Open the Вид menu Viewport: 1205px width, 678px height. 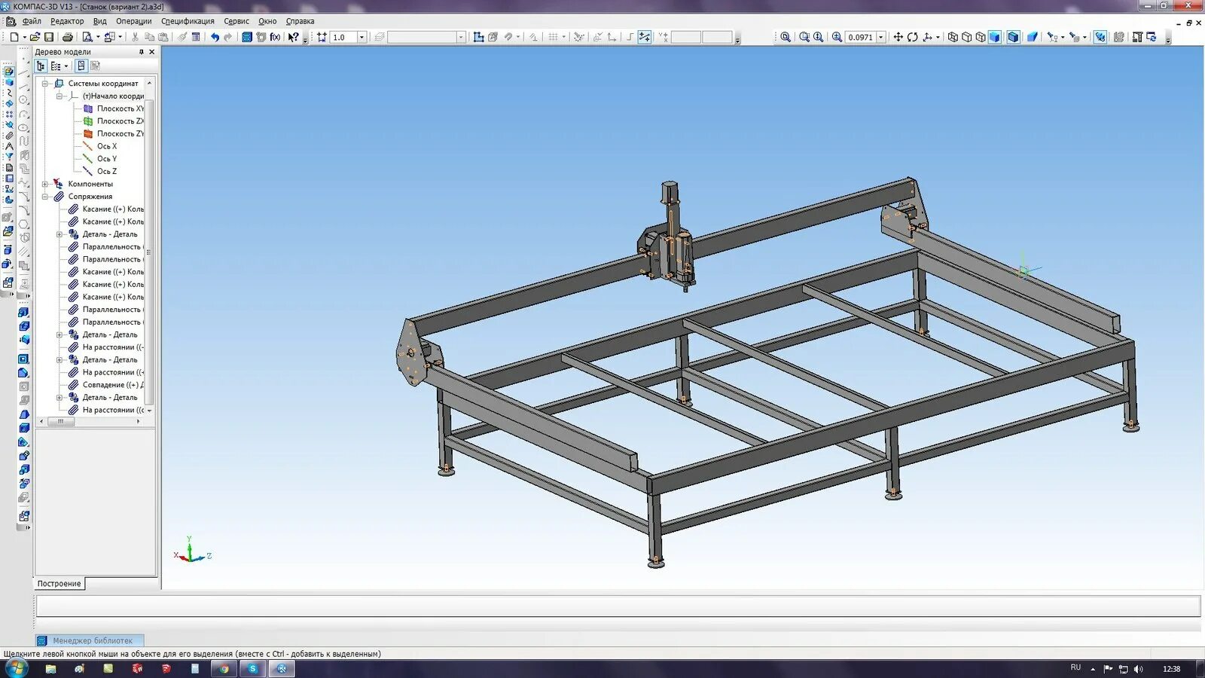coord(100,21)
